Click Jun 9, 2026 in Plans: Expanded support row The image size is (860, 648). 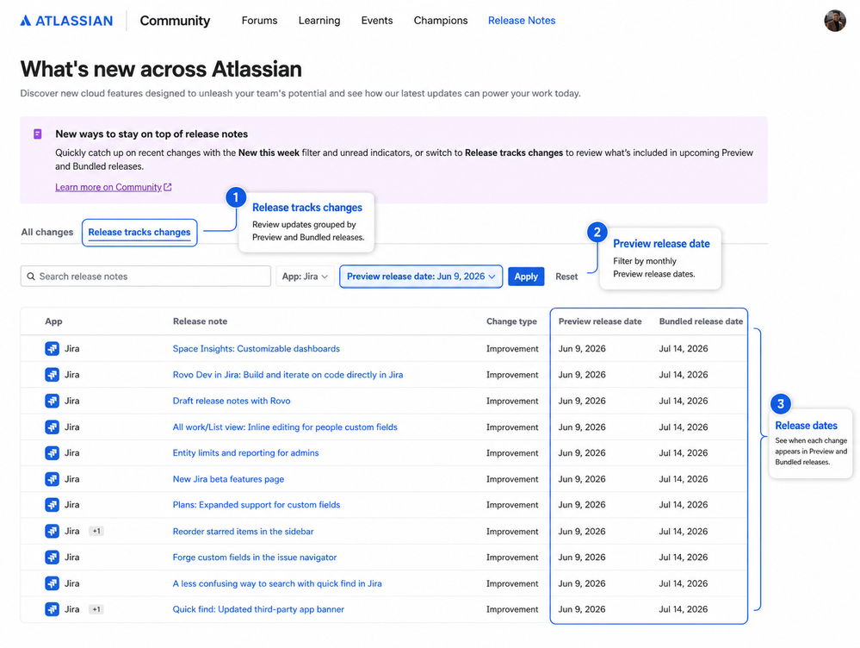click(x=582, y=505)
